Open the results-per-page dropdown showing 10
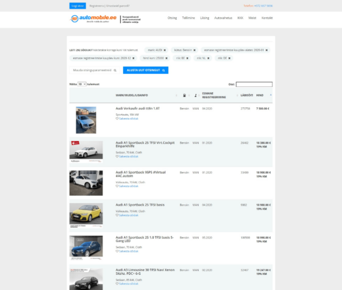The height and width of the screenshot is (290, 342). coord(82,84)
